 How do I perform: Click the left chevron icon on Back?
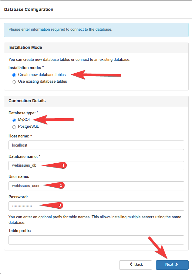click(x=131, y=264)
